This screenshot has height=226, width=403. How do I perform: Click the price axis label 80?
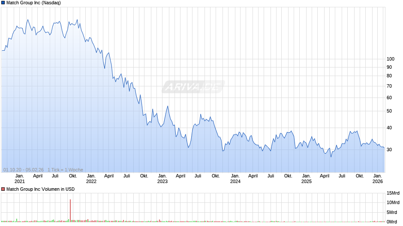(x=389, y=76)
